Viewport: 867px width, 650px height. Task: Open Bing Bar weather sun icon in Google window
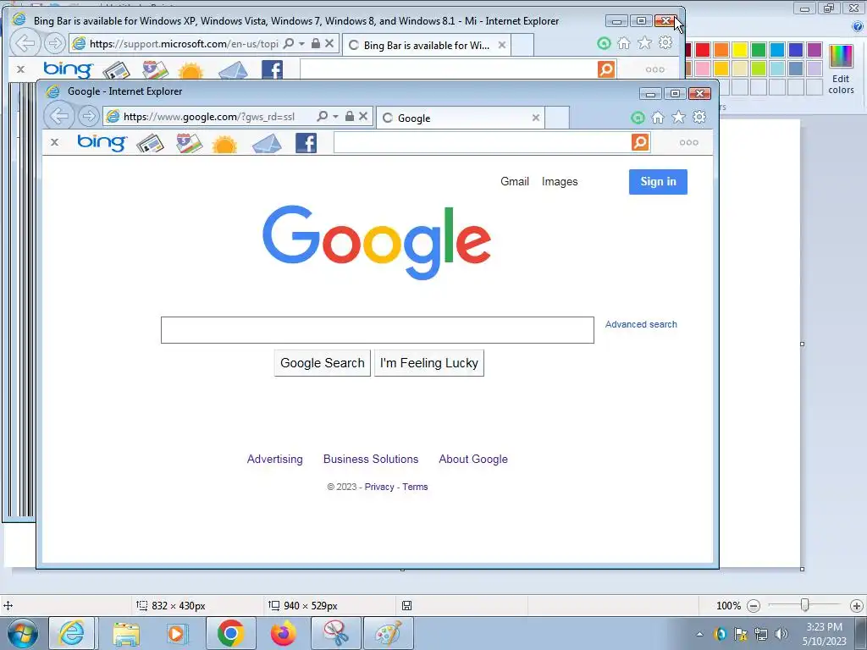(x=224, y=144)
